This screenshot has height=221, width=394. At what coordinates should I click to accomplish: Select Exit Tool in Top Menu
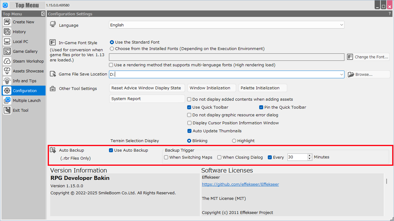click(21, 110)
